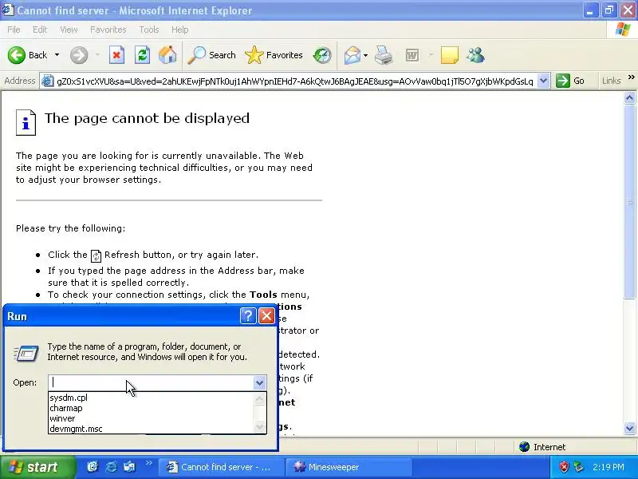The image size is (638, 479).
Task: Switch to Cannot find server taskbar button
Action: click(220, 467)
